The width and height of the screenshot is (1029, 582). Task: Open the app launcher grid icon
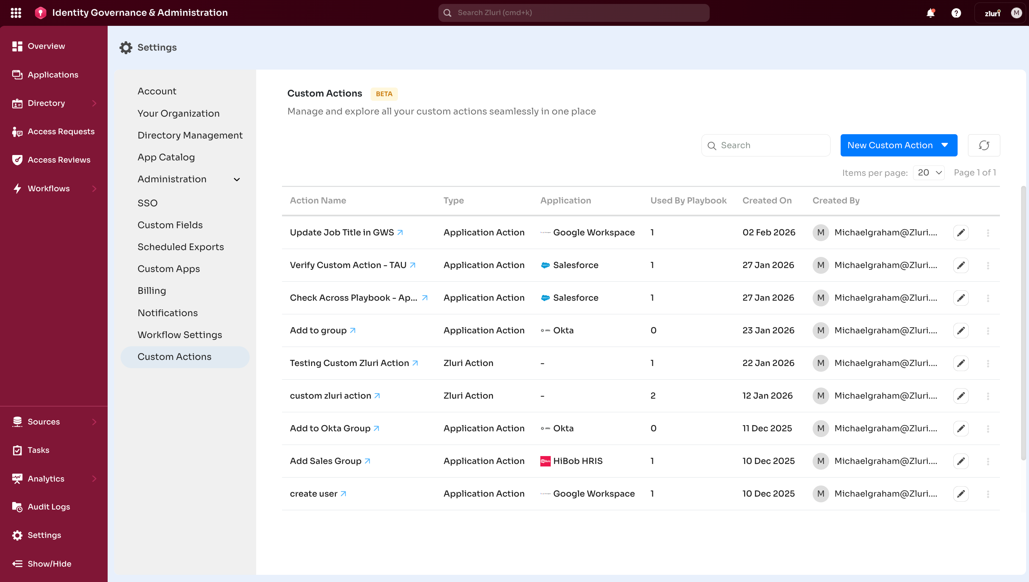pyautogui.click(x=16, y=13)
